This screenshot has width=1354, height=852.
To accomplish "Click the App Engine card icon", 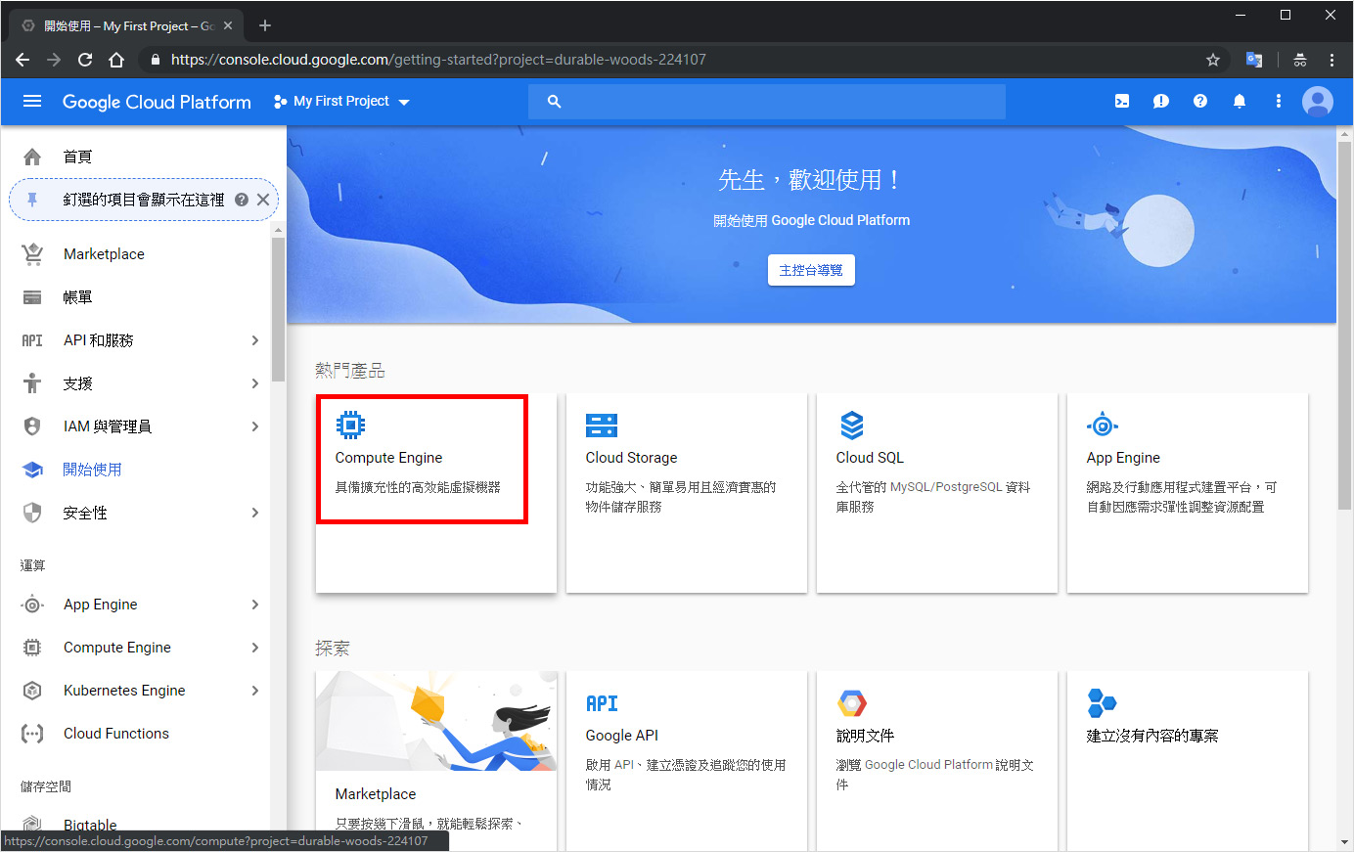I will (1103, 425).
